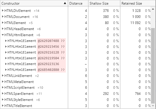Sort by the Constructor column header

click(34, 3)
